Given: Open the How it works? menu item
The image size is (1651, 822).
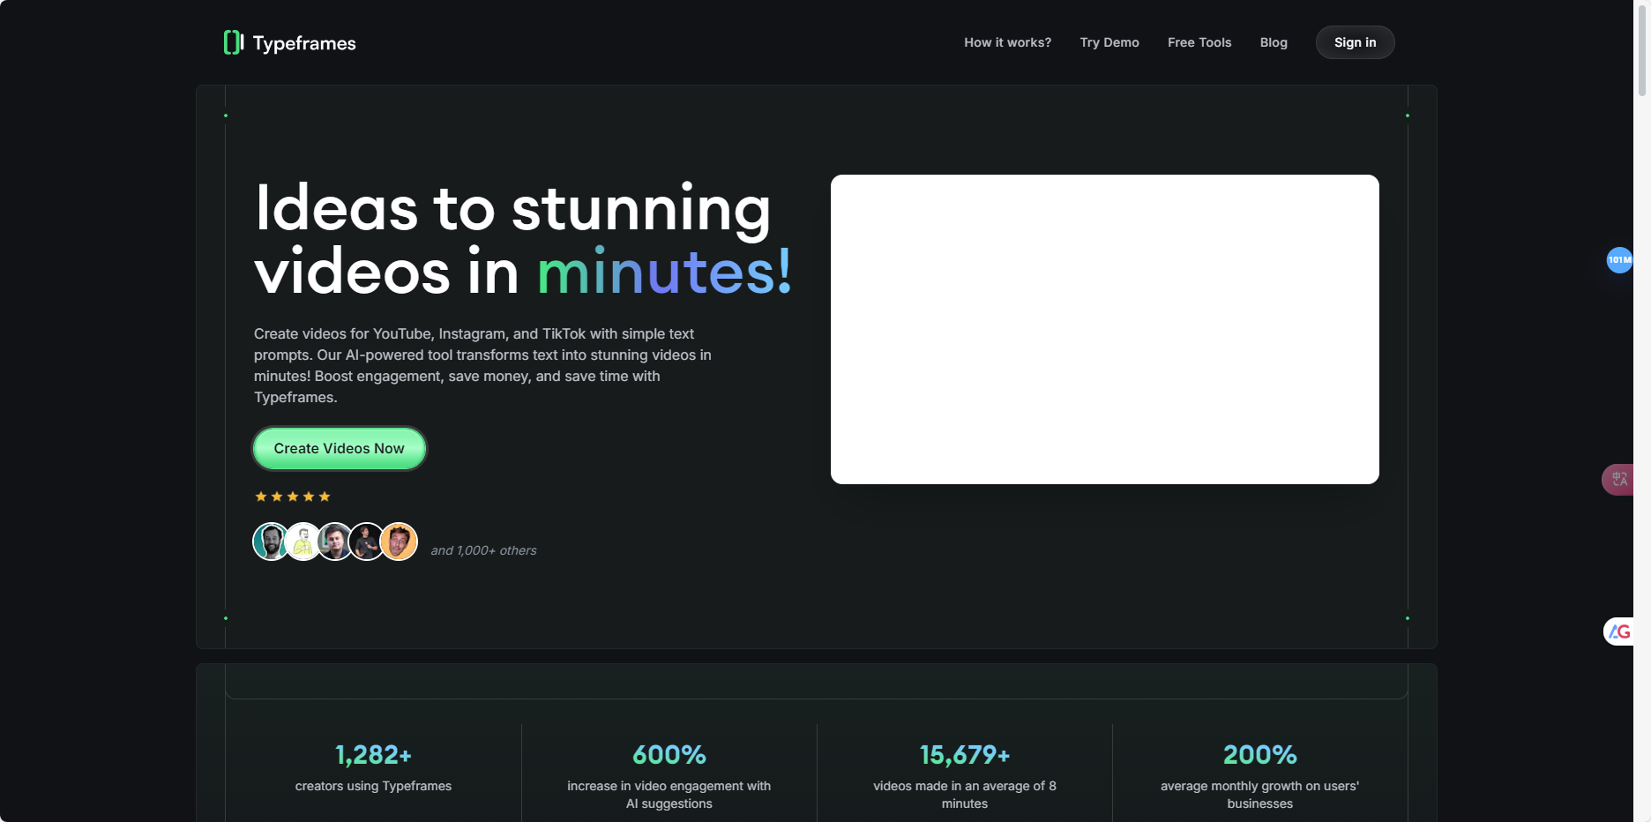Looking at the screenshot, I should click(1007, 42).
